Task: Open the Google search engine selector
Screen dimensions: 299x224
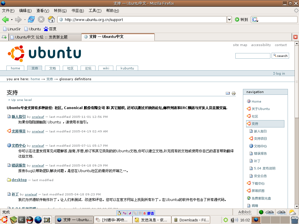Action: coord(255,20)
